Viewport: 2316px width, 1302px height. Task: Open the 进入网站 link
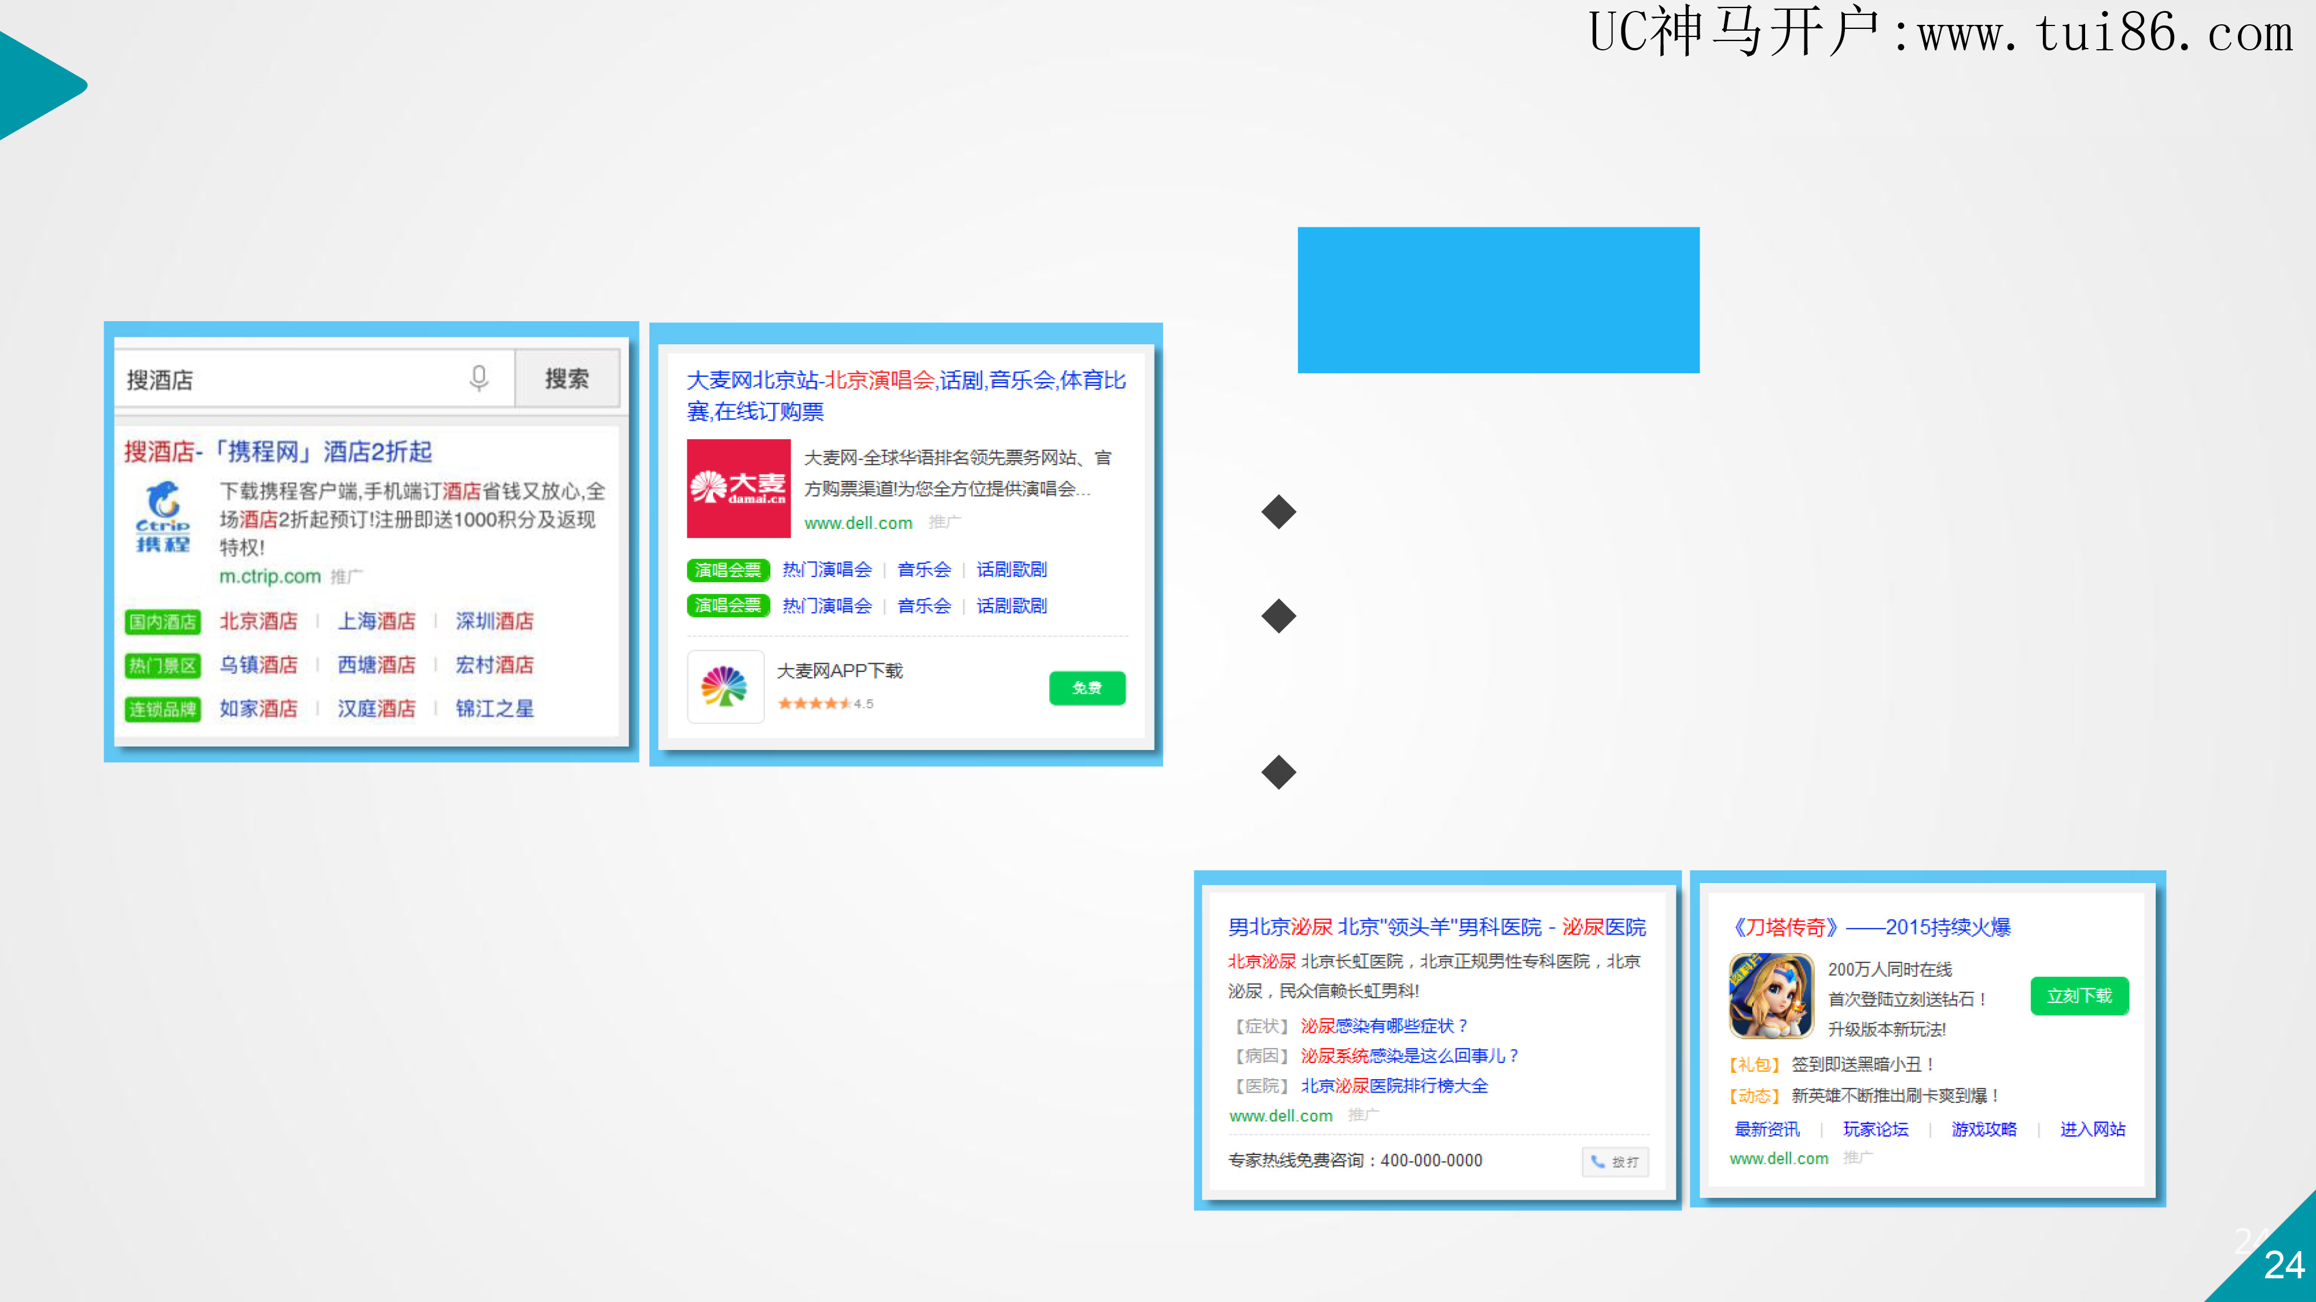[x=2093, y=1130]
